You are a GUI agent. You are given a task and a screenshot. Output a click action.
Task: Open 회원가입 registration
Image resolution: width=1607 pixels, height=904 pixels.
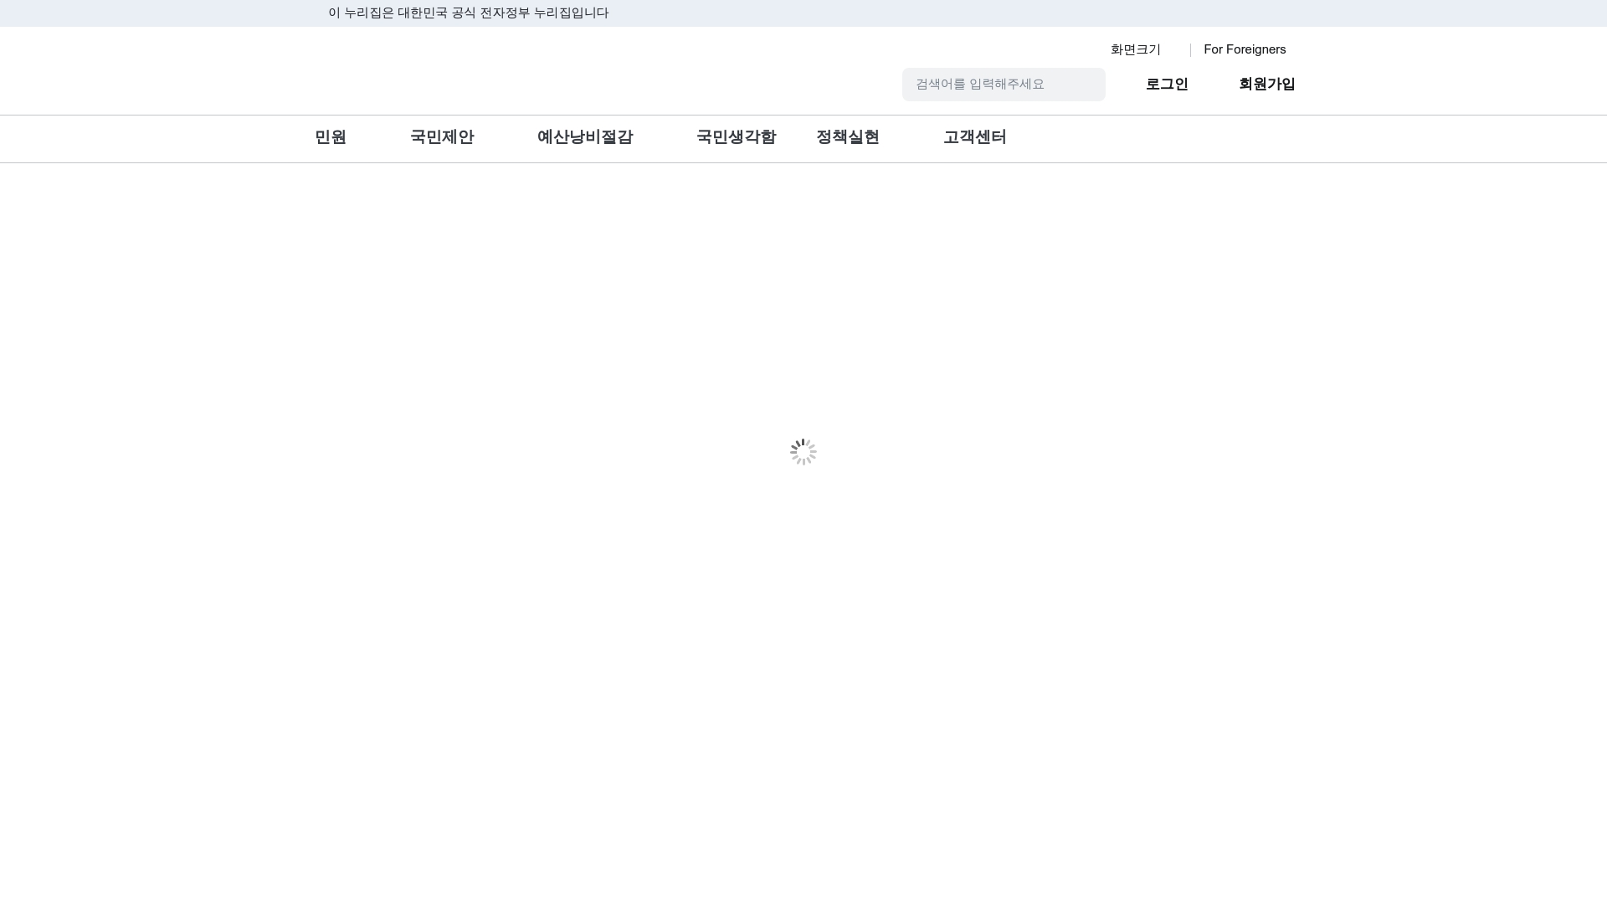[1266, 84]
